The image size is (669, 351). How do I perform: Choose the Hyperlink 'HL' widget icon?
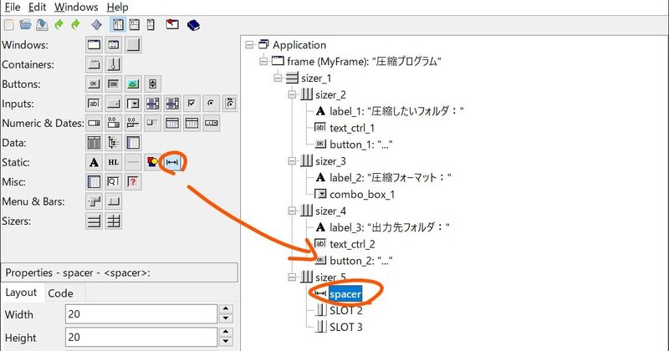(x=114, y=161)
